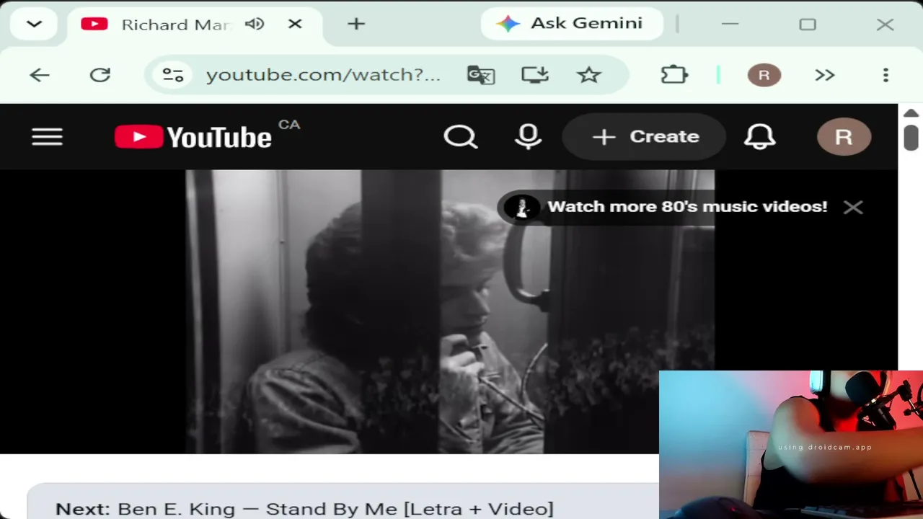This screenshot has width=923, height=519.
Task: Open a new browser tab
Action: (x=356, y=24)
